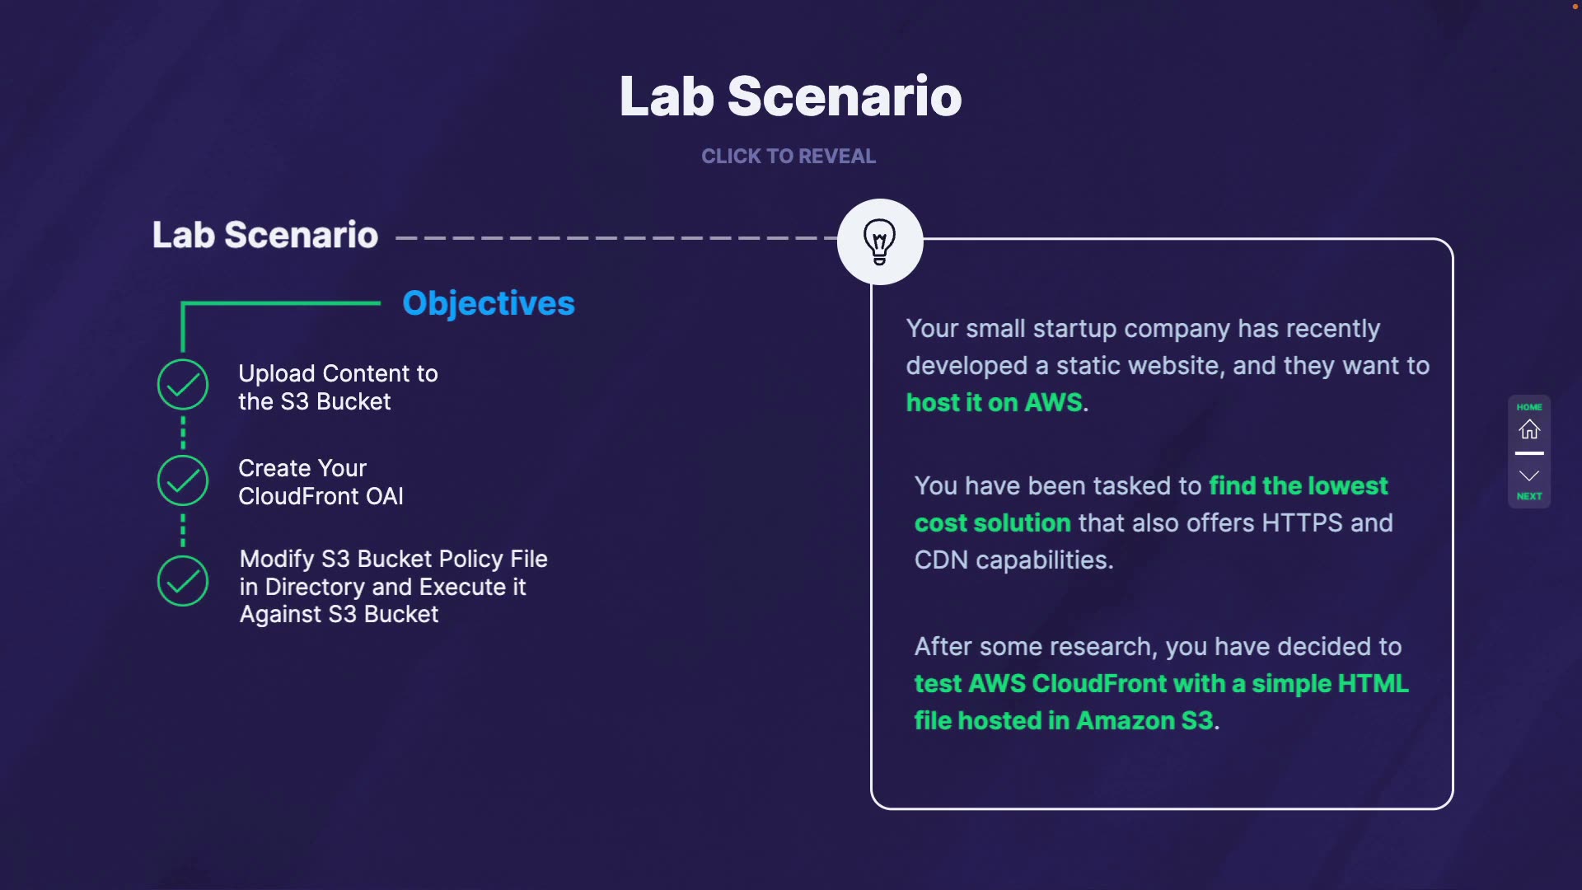Click the Modify S3 Bucket Policy checkmark
Viewport: 1582px width, 890px height.
[183, 581]
